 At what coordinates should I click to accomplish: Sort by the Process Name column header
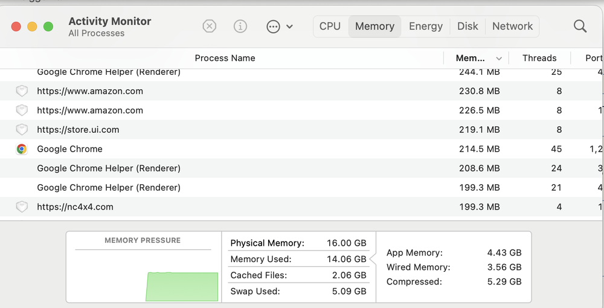click(x=225, y=58)
